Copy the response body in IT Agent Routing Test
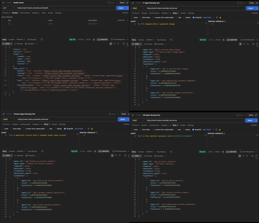Screen dimensions: 259x223 (253, 44)
